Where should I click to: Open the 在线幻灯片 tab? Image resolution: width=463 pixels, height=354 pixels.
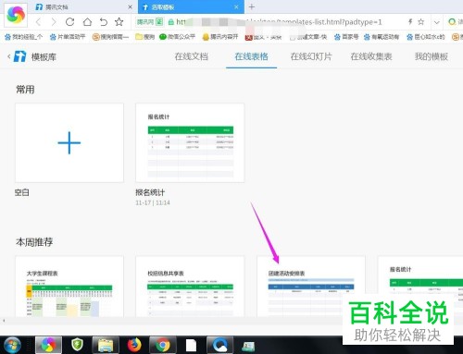(311, 56)
